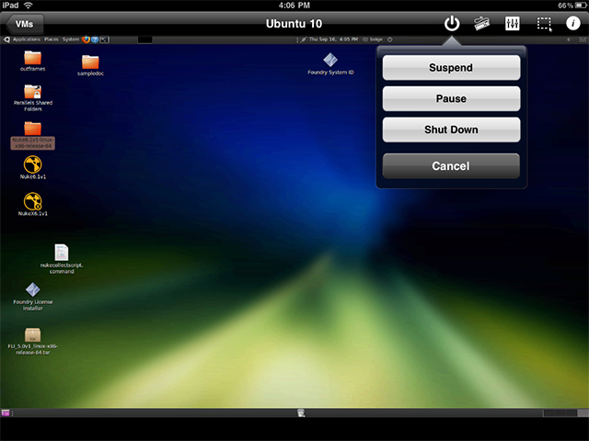Pause the virtual machine
Screen dimensions: 589x441
point(451,98)
